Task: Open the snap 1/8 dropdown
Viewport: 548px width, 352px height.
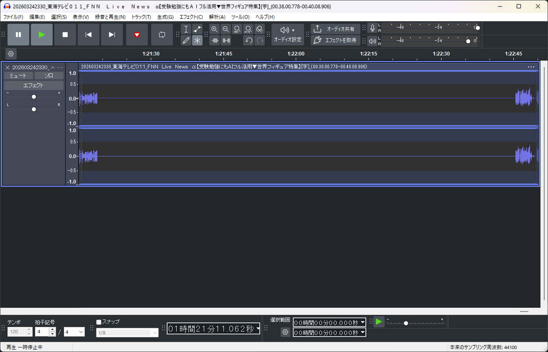Action: coord(127,333)
